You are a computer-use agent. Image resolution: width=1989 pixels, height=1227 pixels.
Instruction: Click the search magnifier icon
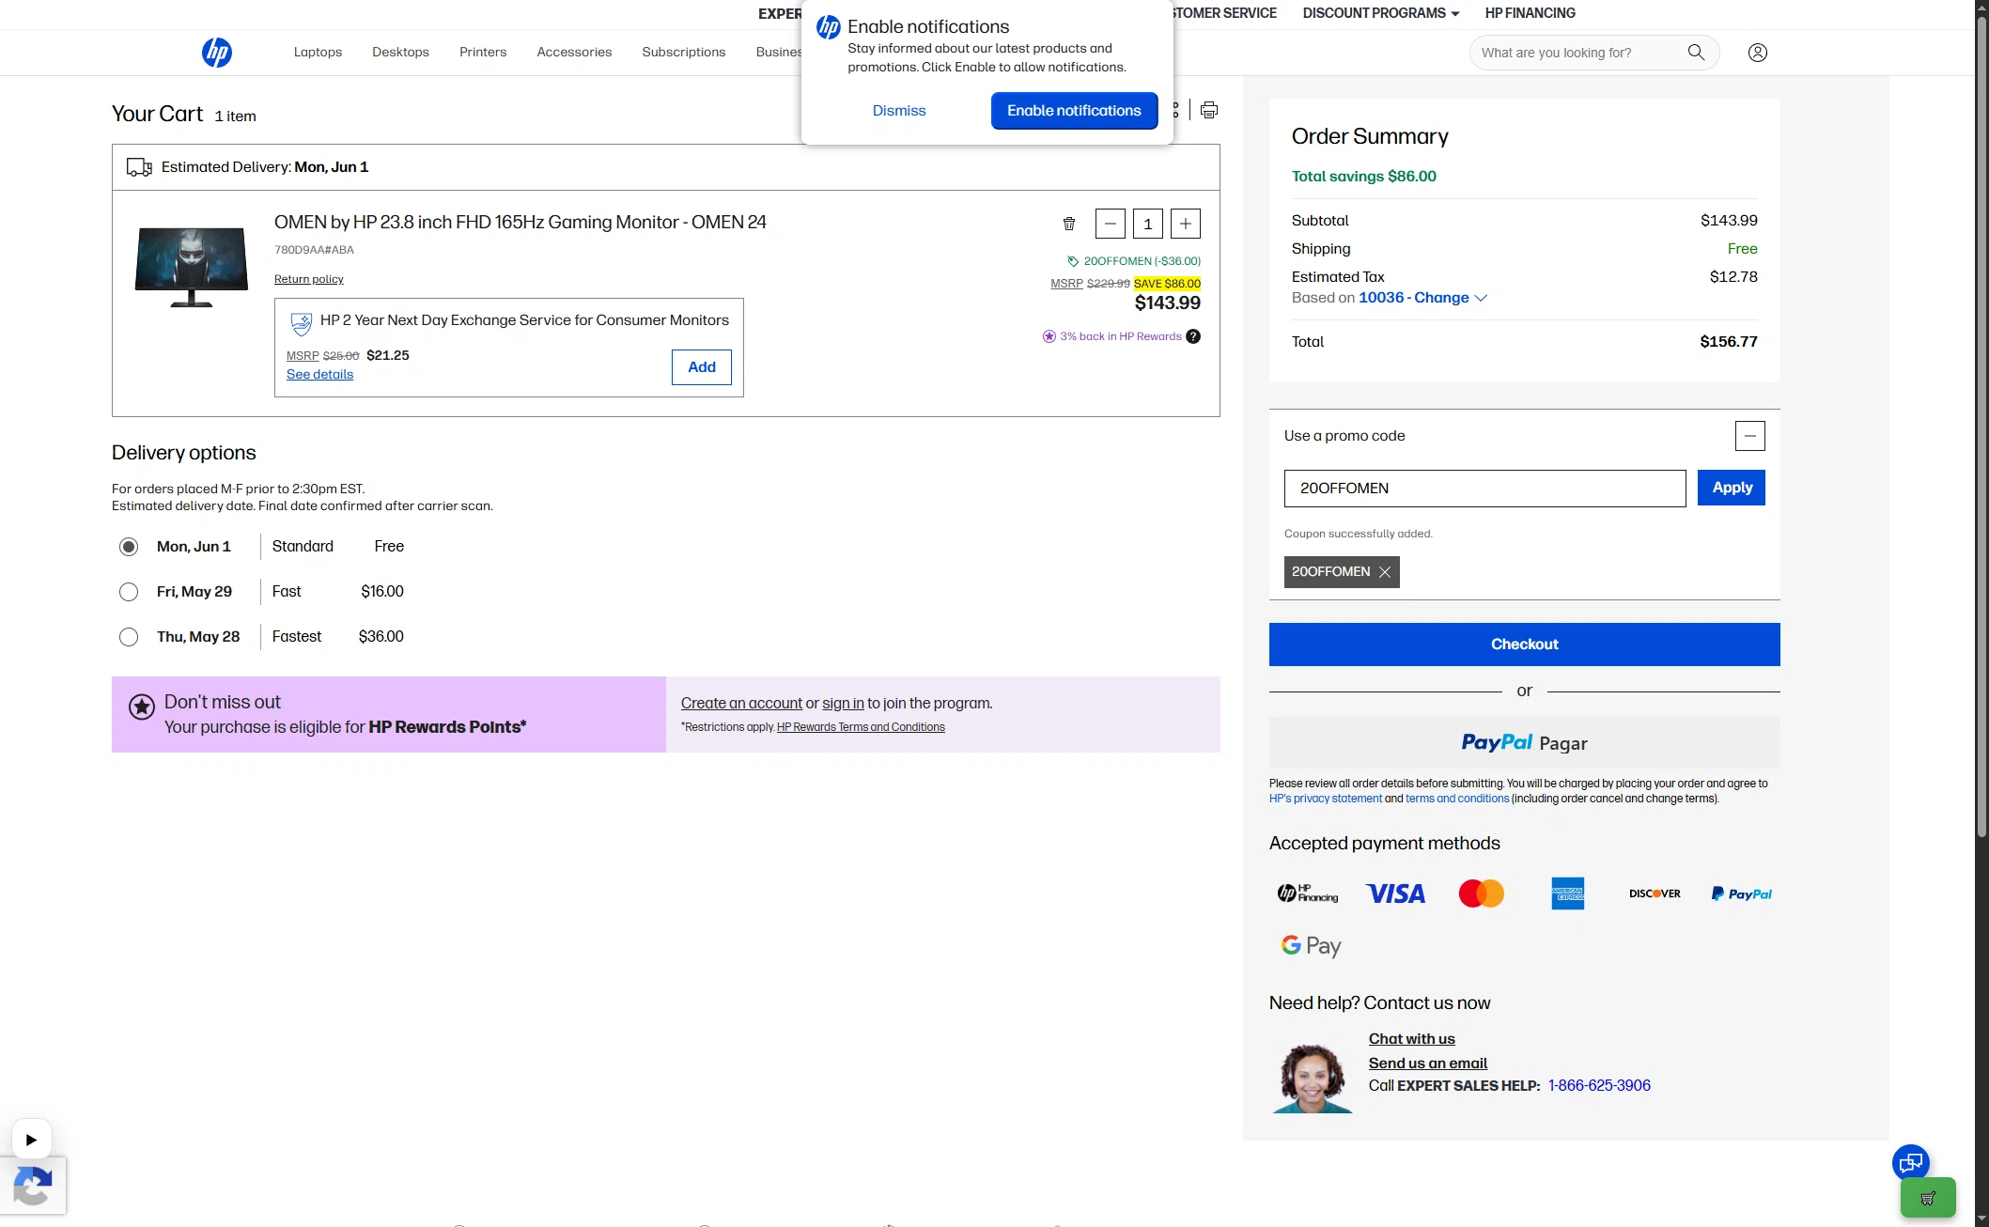[1696, 53]
